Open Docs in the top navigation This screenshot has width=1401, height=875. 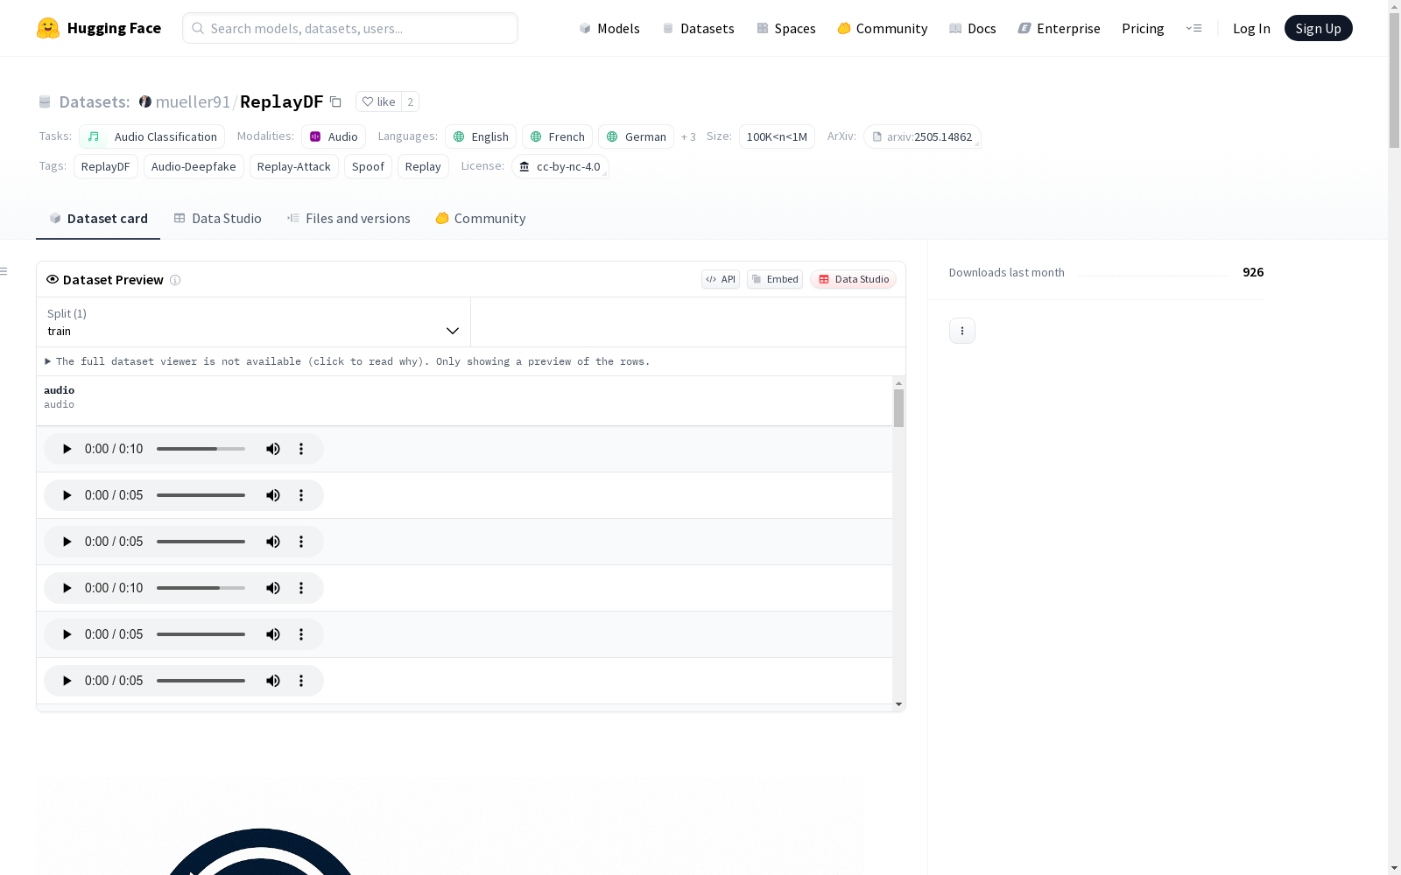point(973,28)
